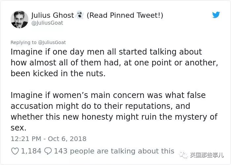Open the 12:21 PM timestamp link
The image size is (231, 165).
click(x=26, y=139)
